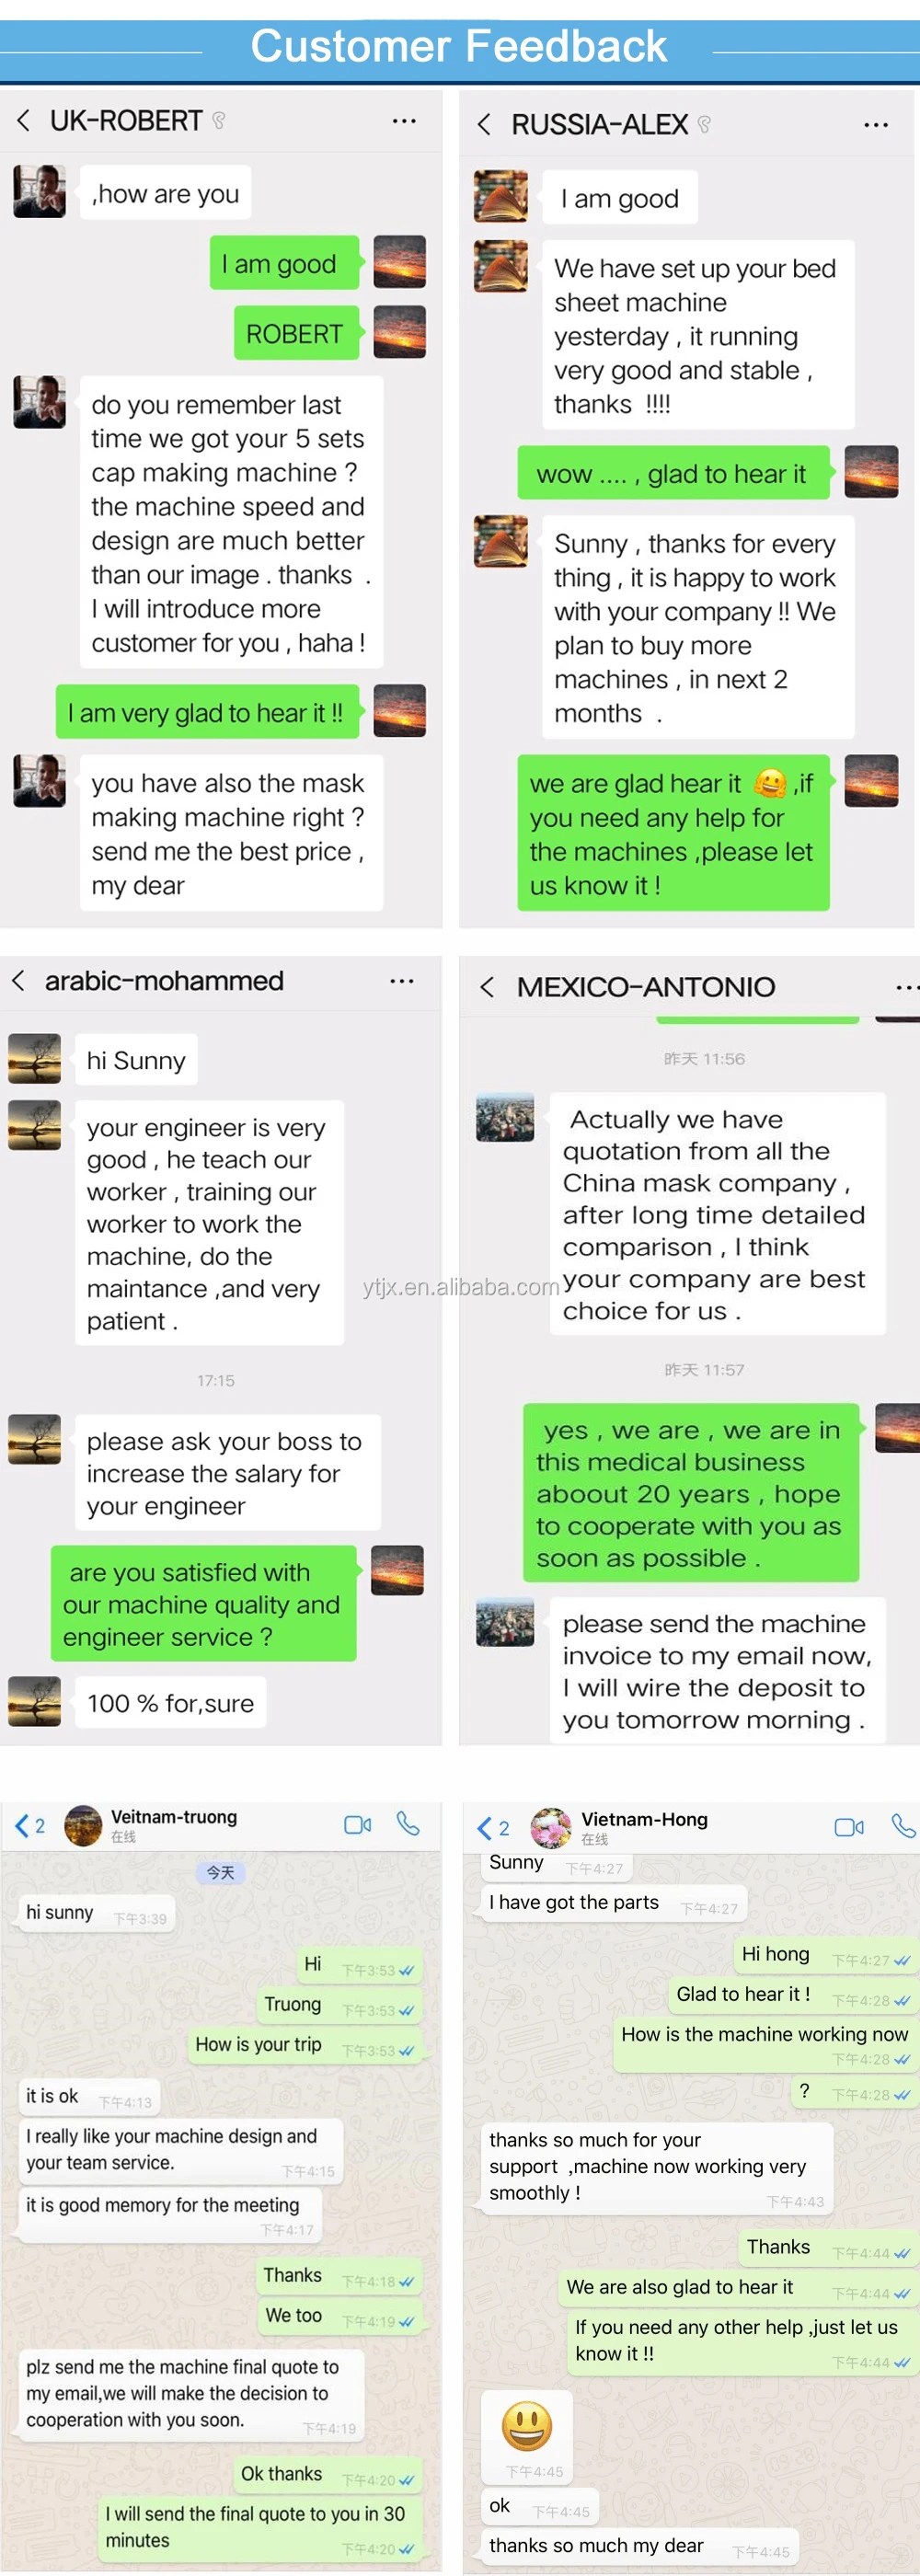Tap the "100 % for,sure" message bubble
Image resolution: width=920 pixels, height=2576 pixels.
pyautogui.click(x=170, y=1703)
